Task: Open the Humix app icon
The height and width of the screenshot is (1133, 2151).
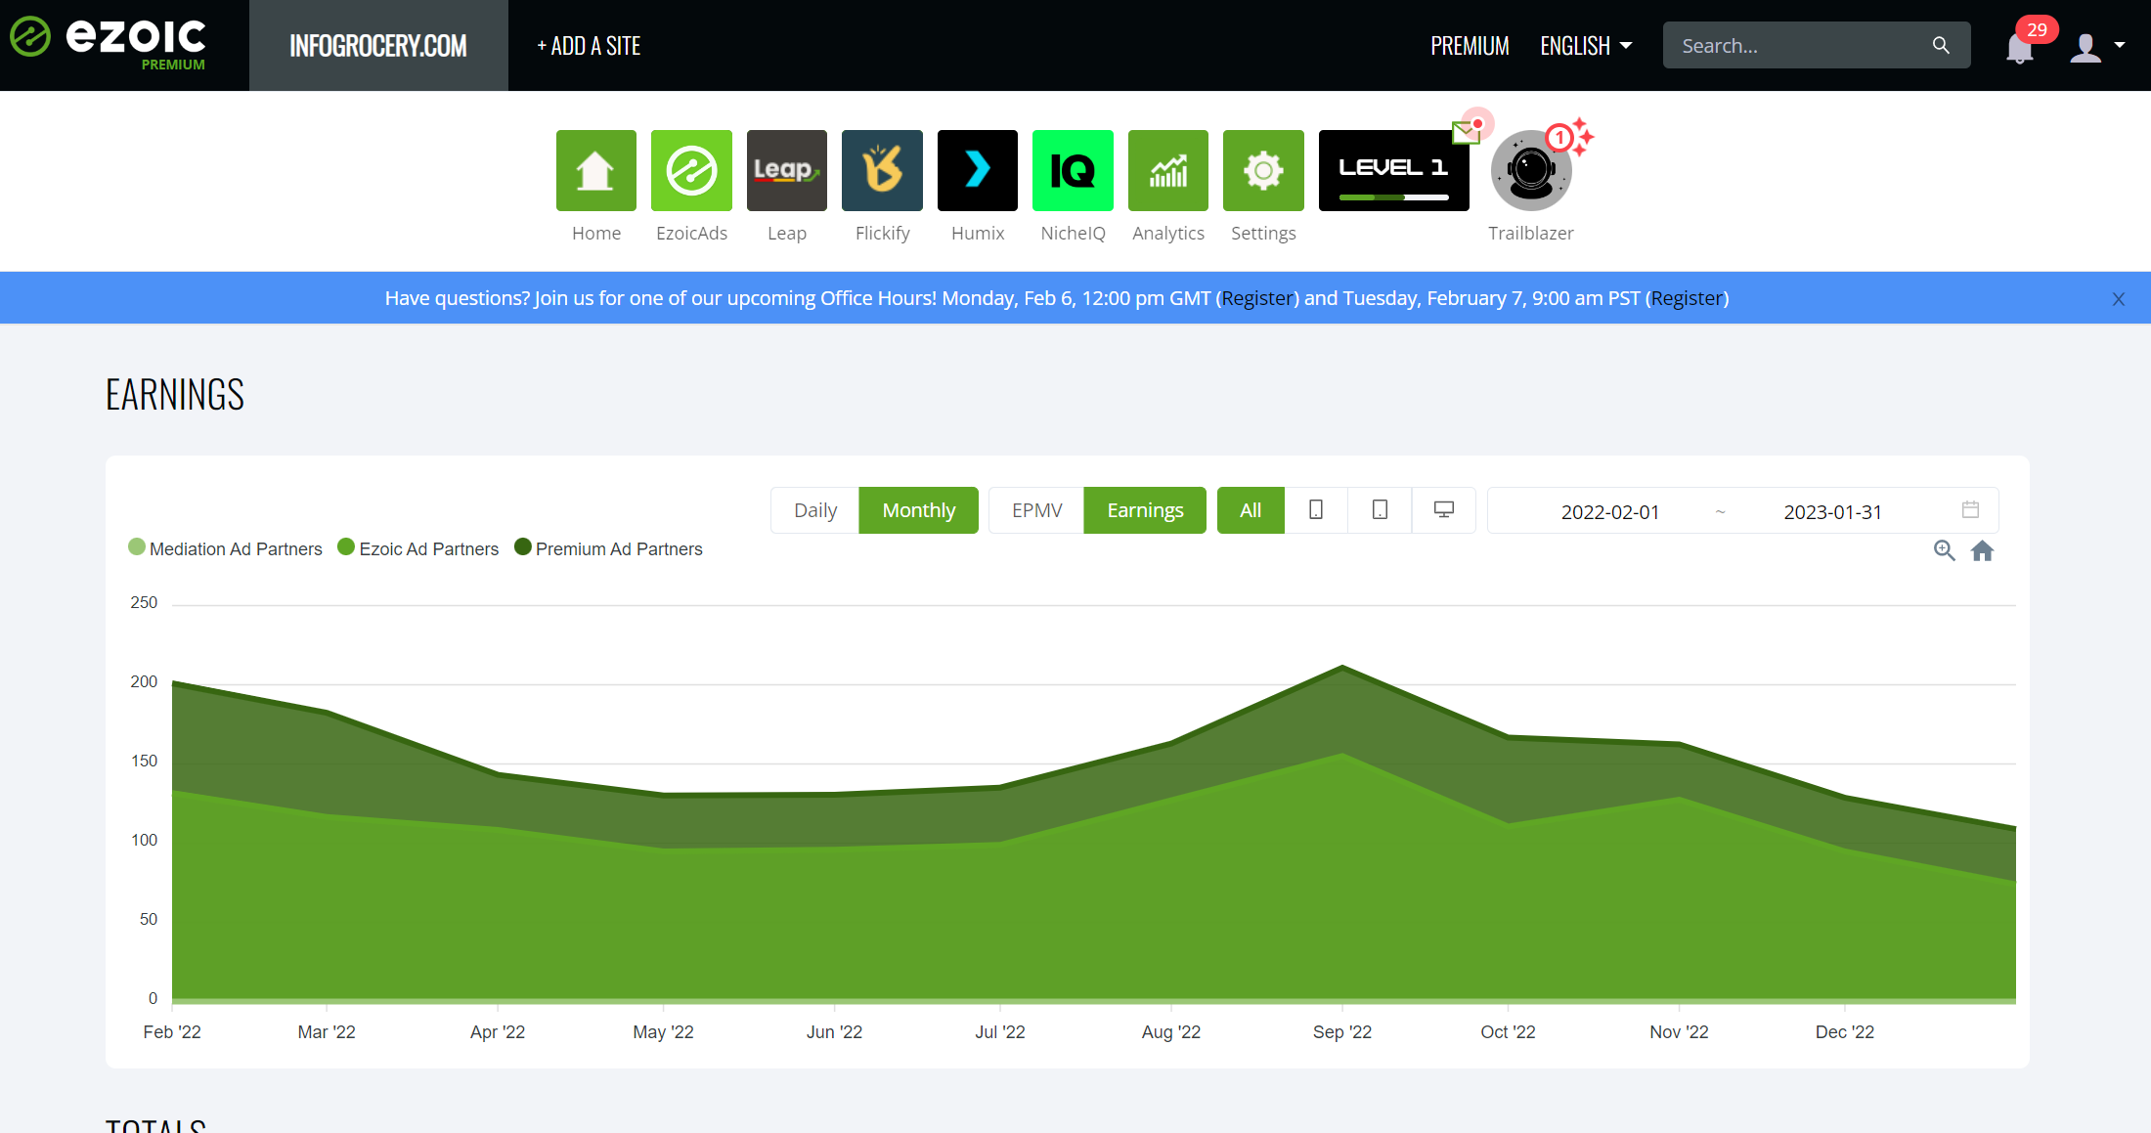Action: [978, 170]
